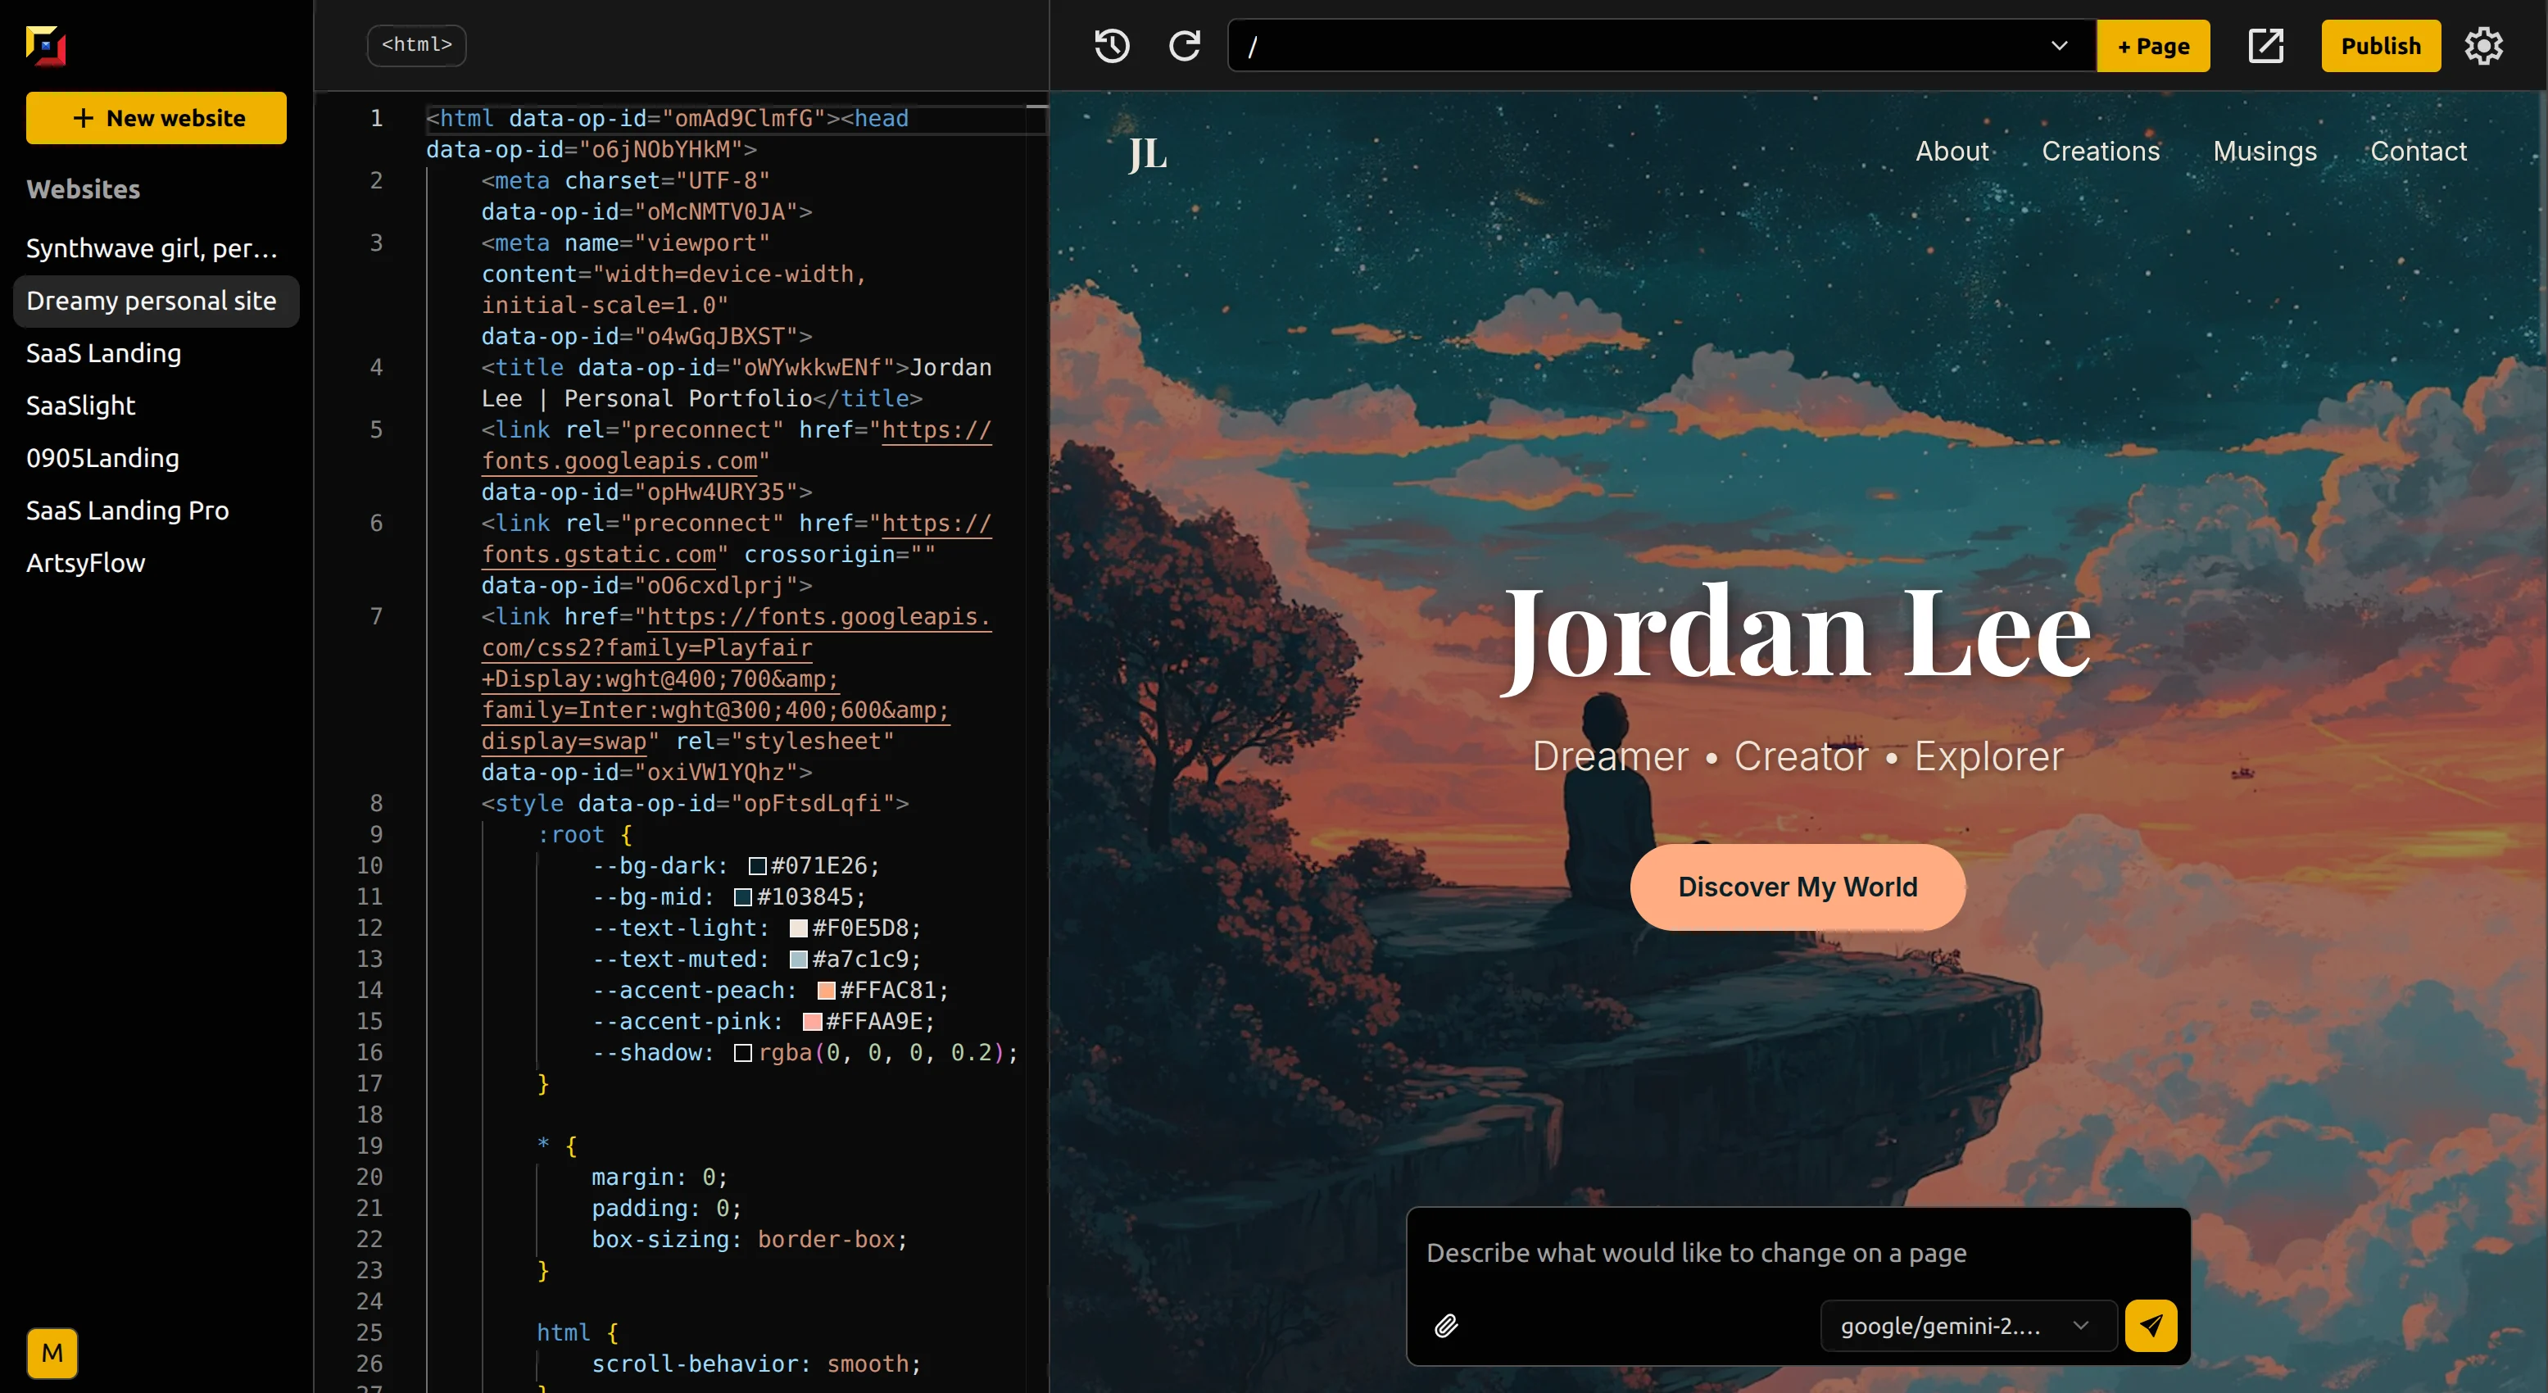The height and width of the screenshot is (1393, 2548).
Task: Click the #FFAC81 accent-peach color swatch
Action: tap(826, 991)
